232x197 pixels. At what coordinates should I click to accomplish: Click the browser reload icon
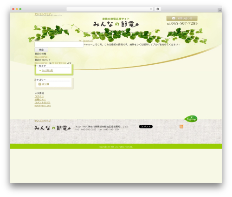(x=151, y=9)
